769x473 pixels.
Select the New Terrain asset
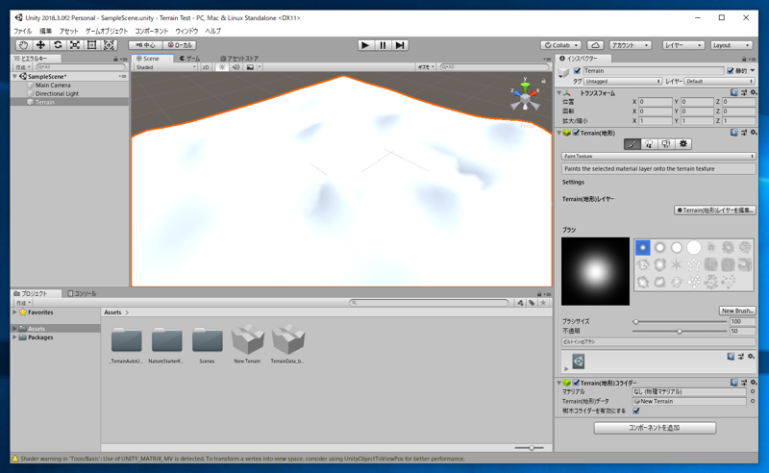(x=247, y=343)
